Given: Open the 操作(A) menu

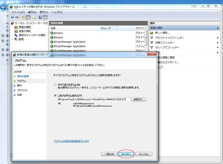Looking at the screenshot, I should click(32, 12).
